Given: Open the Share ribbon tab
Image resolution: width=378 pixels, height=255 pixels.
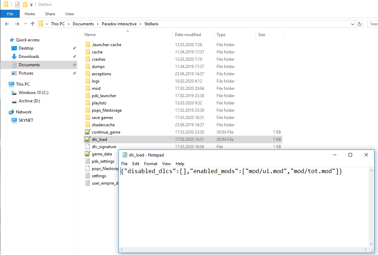Looking at the screenshot, I should click(50, 14).
